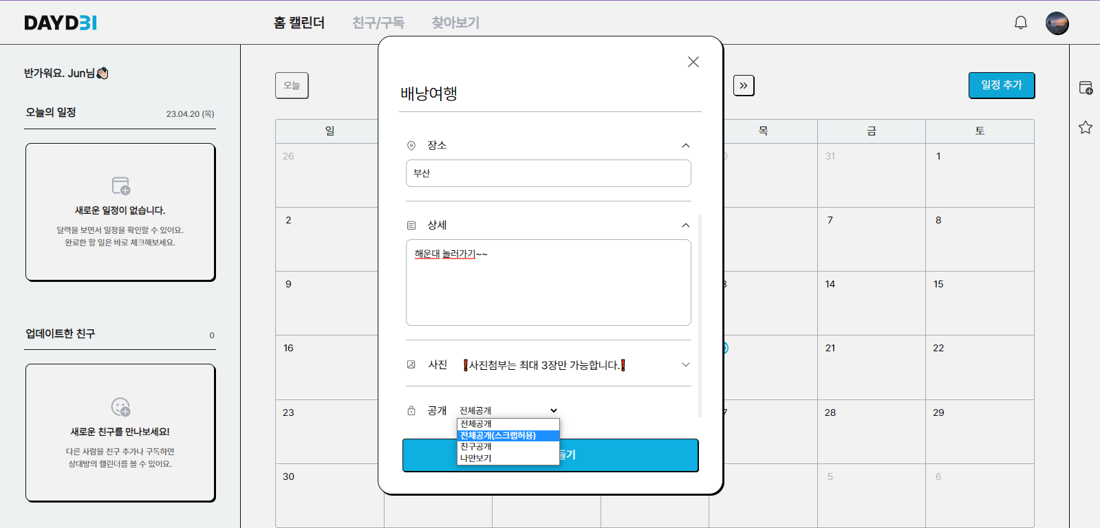This screenshot has width=1100, height=528.
Task: Open the user profile avatar
Action: (1057, 23)
